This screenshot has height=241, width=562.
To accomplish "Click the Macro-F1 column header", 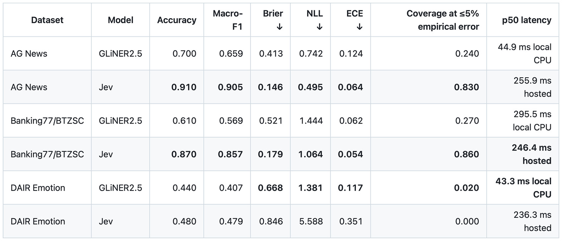I will click(228, 20).
